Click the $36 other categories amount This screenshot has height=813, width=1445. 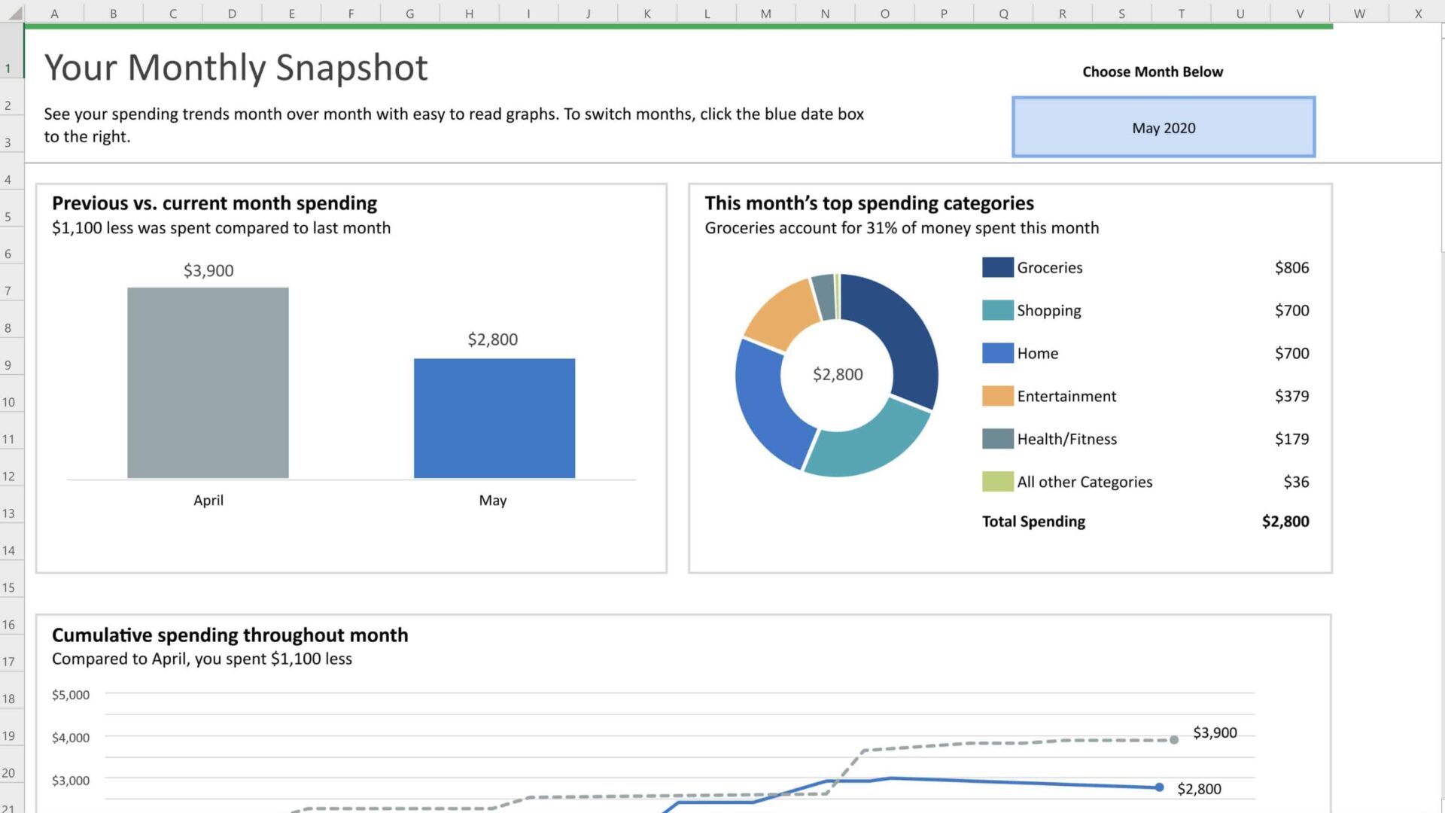click(x=1296, y=482)
